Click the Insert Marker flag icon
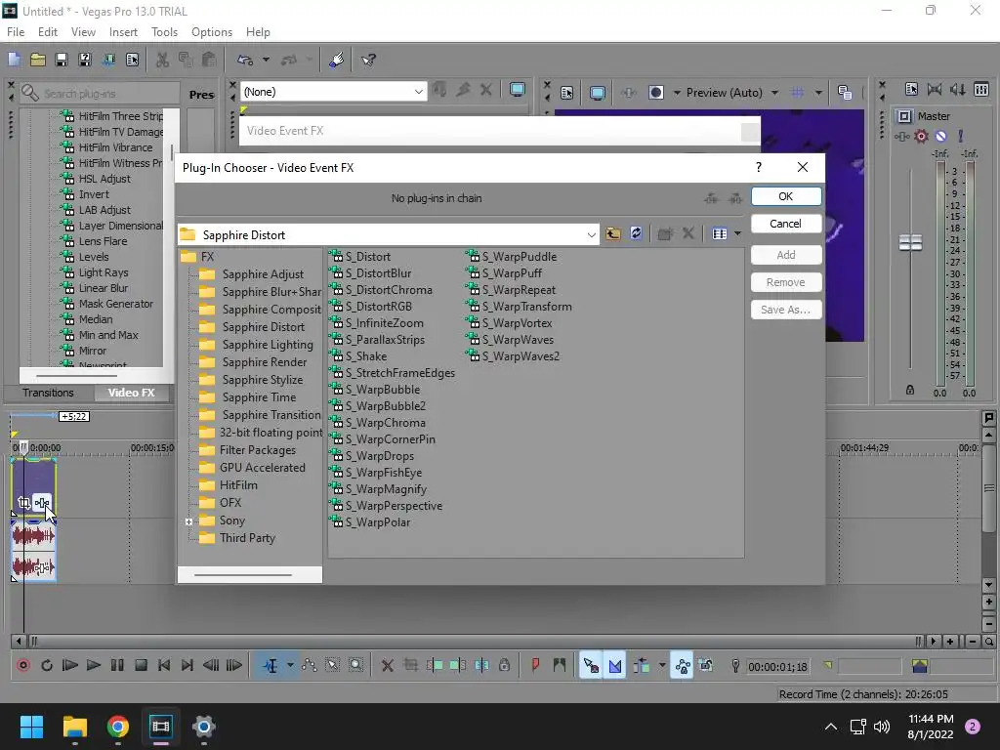1000x750 pixels. [535, 666]
